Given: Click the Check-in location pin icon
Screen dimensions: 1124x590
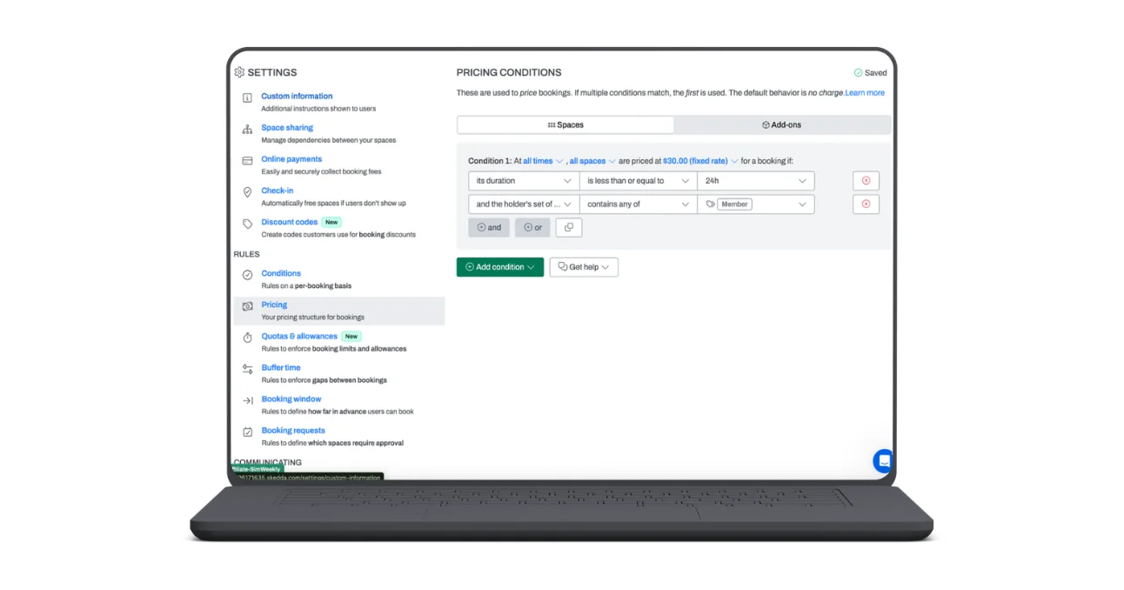Looking at the screenshot, I should (247, 192).
